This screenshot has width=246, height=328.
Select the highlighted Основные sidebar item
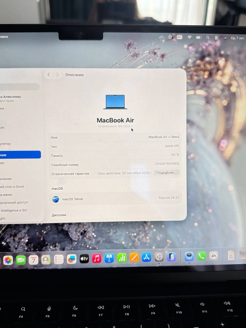click(20, 155)
